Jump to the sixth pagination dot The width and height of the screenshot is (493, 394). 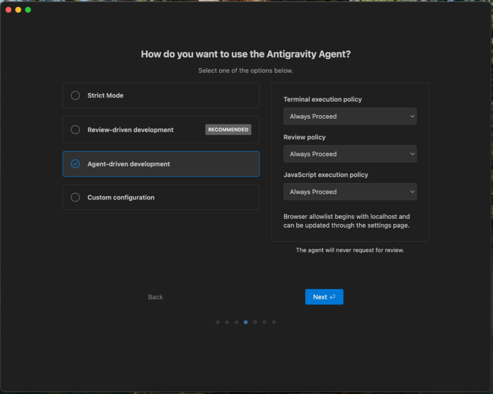pos(264,322)
